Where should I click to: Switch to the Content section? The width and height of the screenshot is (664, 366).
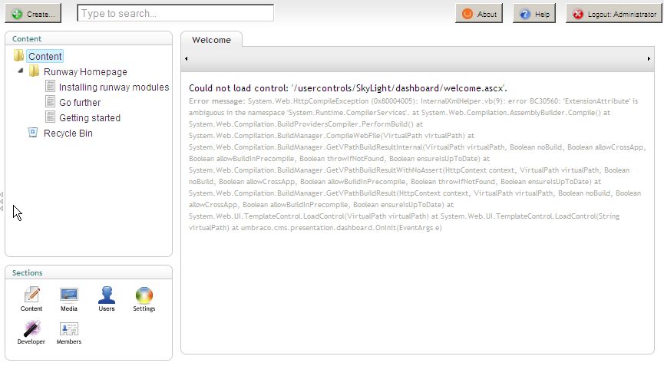(x=31, y=299)
